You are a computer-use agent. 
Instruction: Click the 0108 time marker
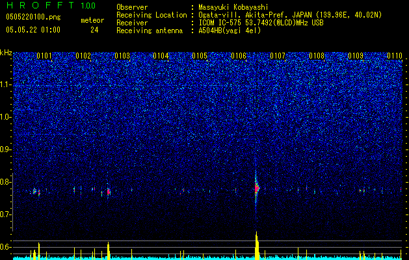(x=317, y=56)
